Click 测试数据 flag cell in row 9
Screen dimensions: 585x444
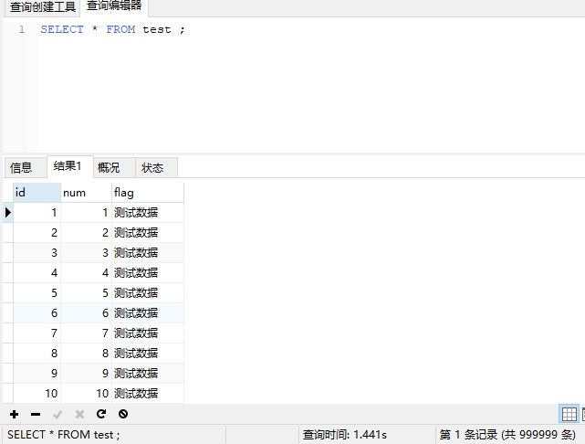[148, 374]
